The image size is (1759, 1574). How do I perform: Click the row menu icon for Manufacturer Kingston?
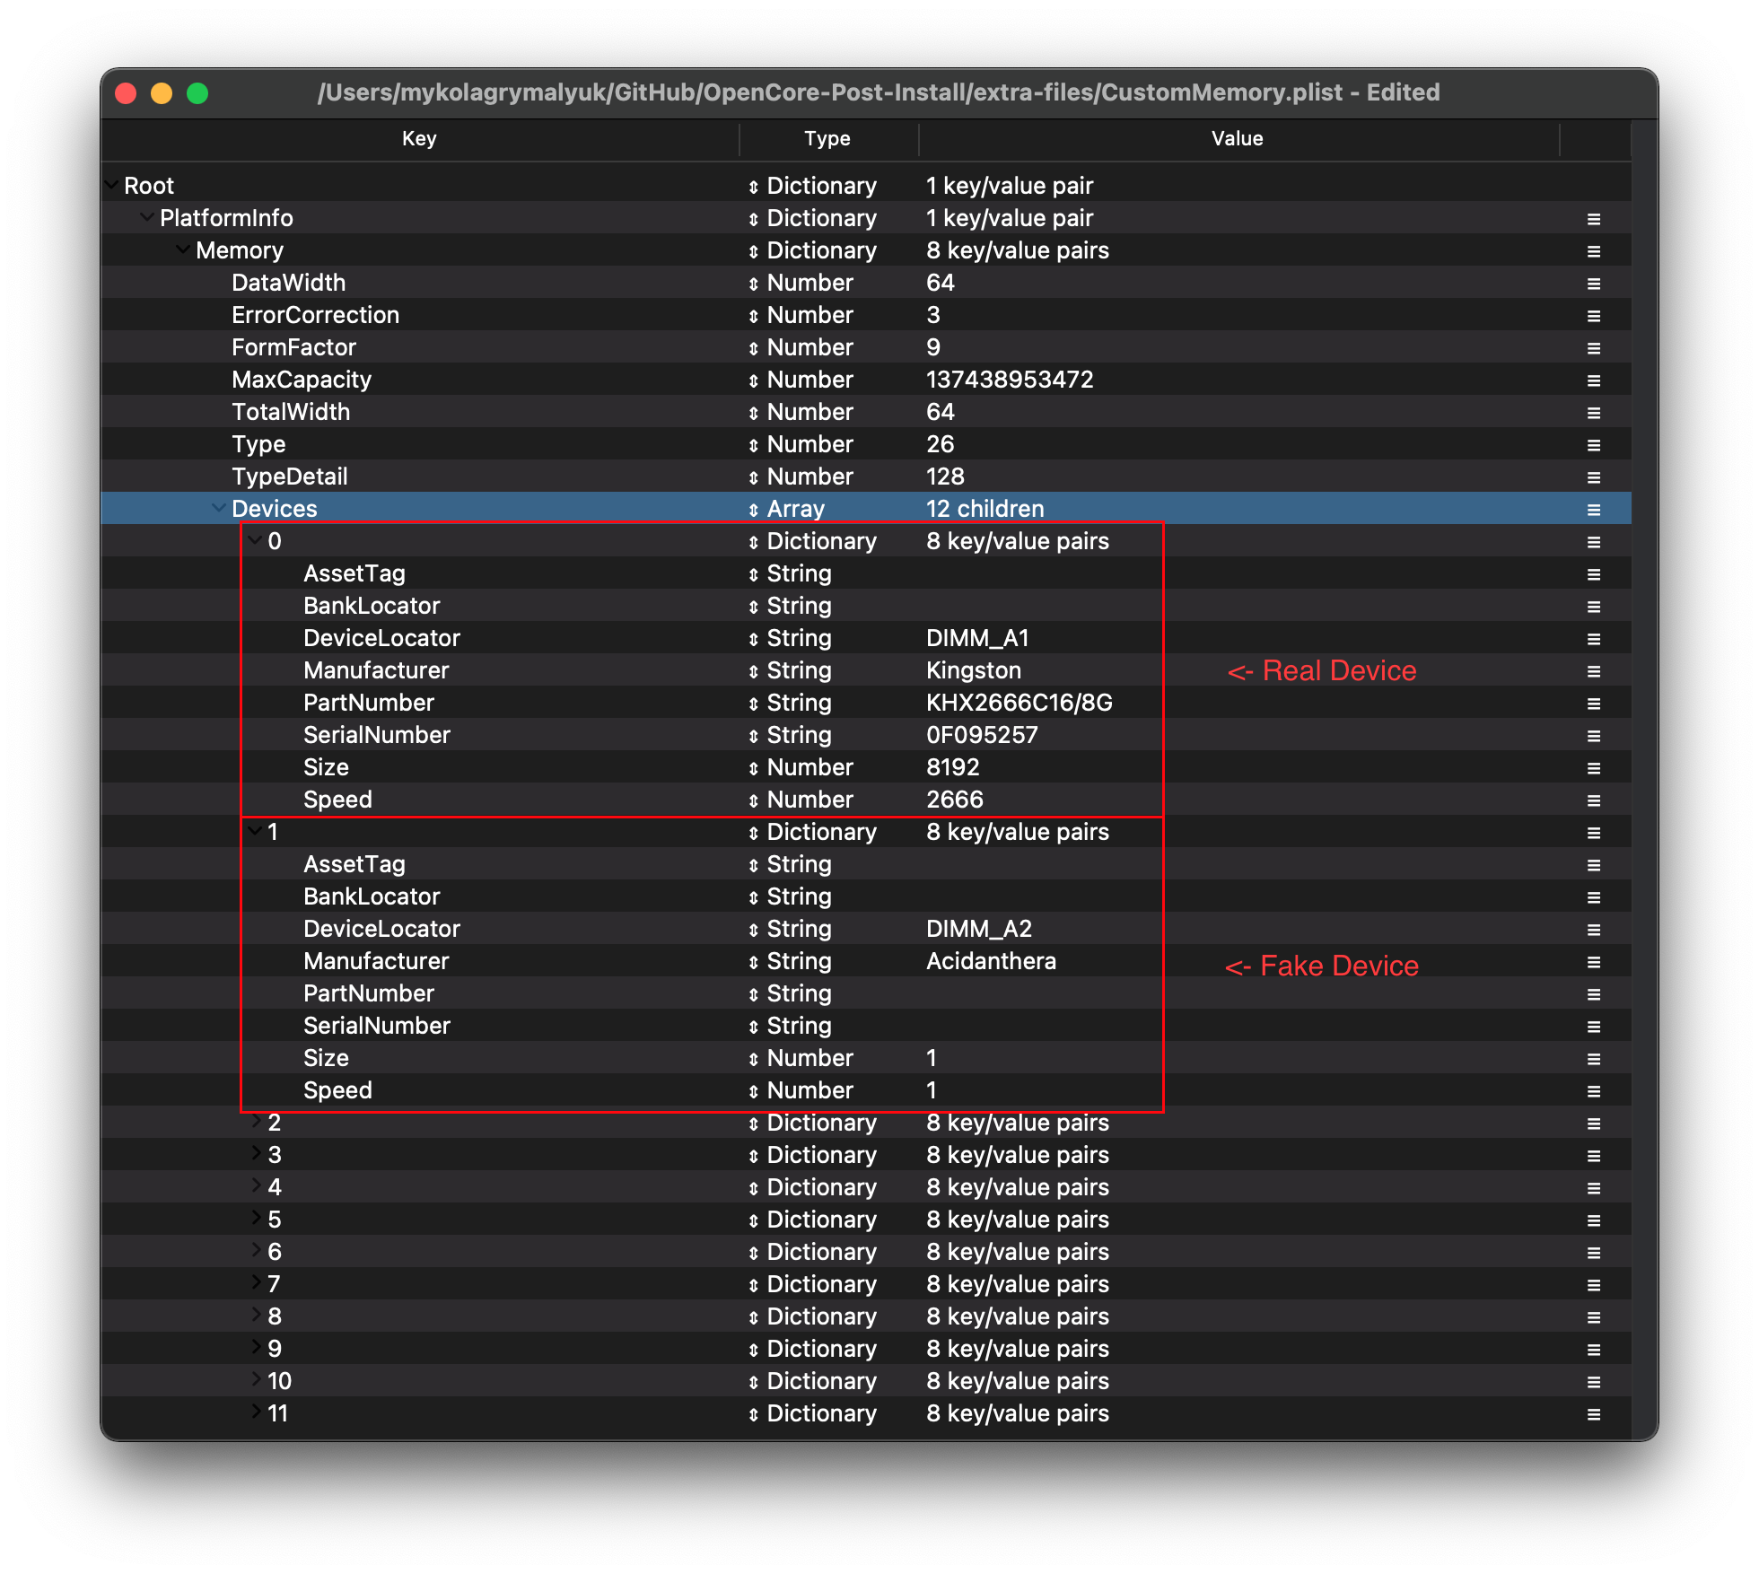1593,671
